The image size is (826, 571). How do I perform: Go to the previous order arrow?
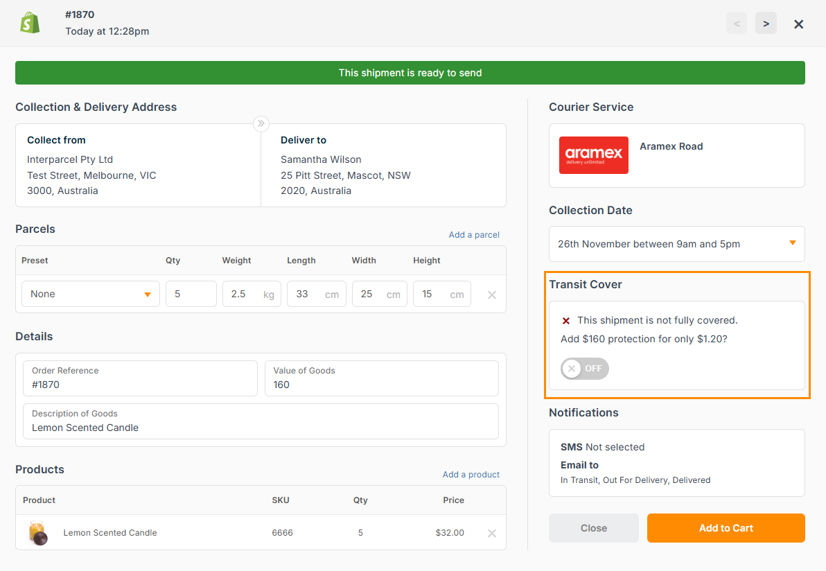tap(737, 24)
